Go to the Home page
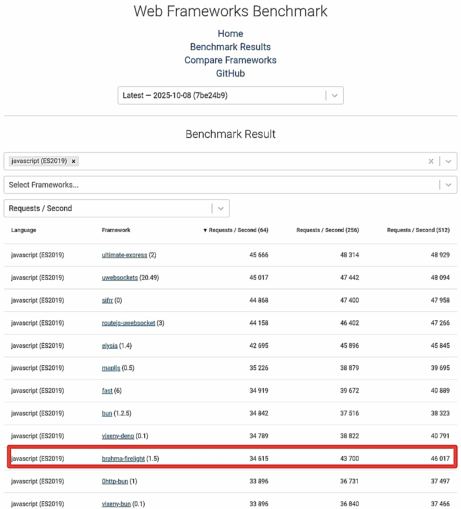461x509 pixels. click(x=230, y=34)
